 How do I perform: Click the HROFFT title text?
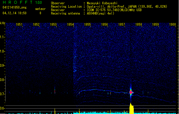click(x=18, y=2)
